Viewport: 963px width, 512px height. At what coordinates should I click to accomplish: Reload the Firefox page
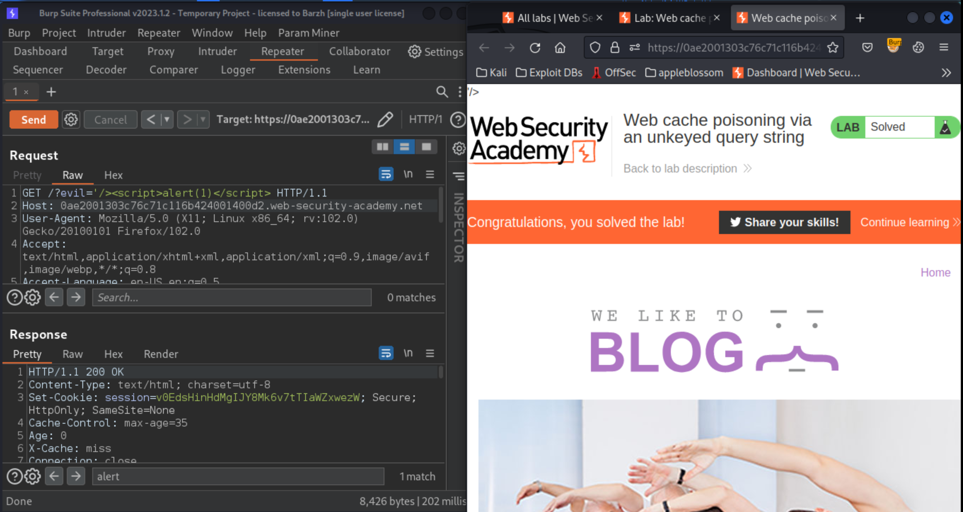(x=535, y=48)
